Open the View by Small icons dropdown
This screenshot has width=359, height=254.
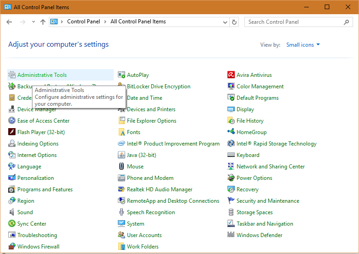pyautogui.click(x=303, y=45)
